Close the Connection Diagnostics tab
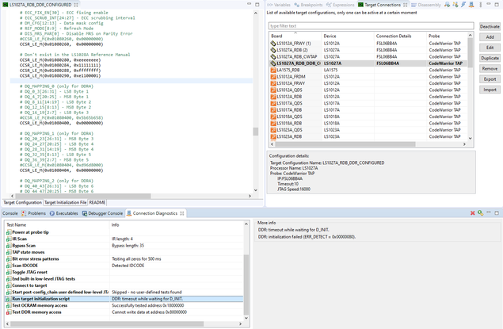The image size is (503, 329). 182,213
